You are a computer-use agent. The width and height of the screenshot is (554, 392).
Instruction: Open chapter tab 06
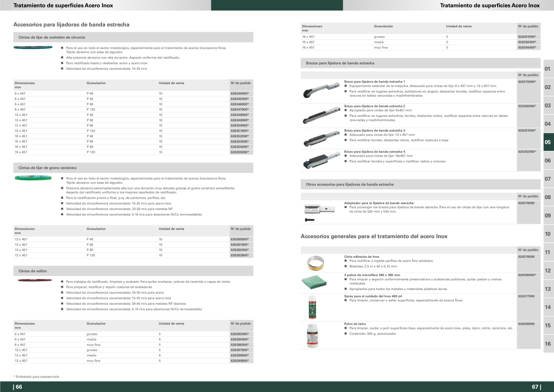coord(548,161)
